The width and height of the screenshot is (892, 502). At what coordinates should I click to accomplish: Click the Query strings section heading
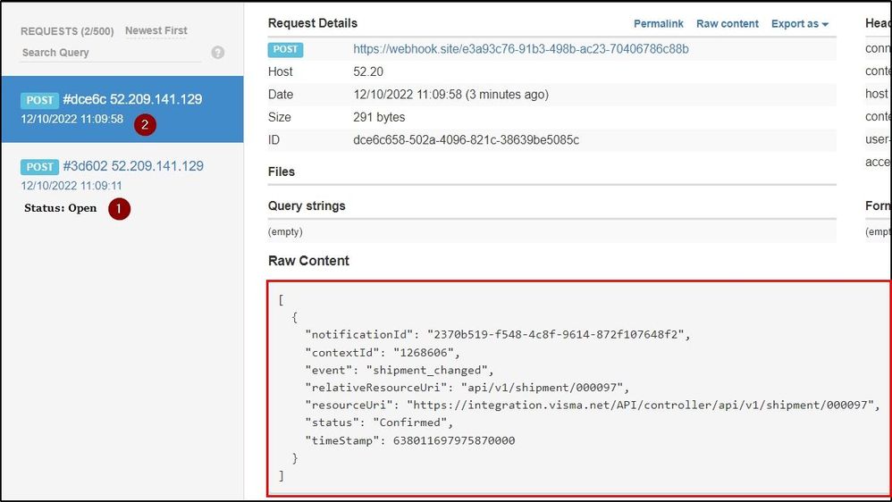[x=307, y=205]
